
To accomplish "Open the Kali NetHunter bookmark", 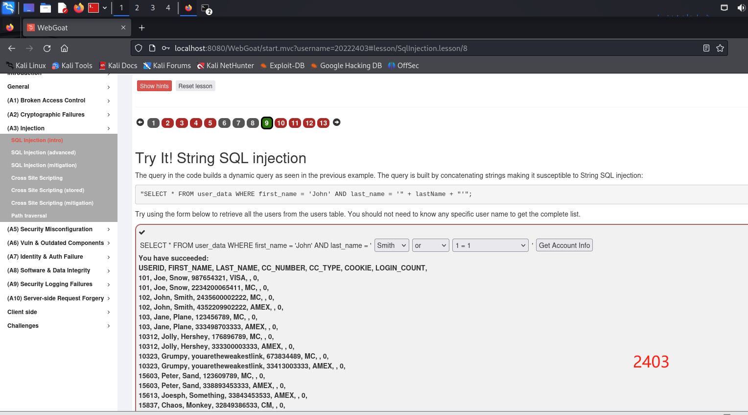I will point(226,66).
